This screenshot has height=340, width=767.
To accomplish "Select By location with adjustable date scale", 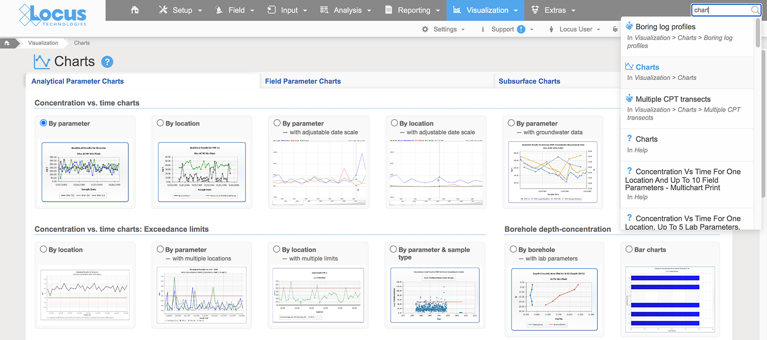I will (x=394, y=123).
